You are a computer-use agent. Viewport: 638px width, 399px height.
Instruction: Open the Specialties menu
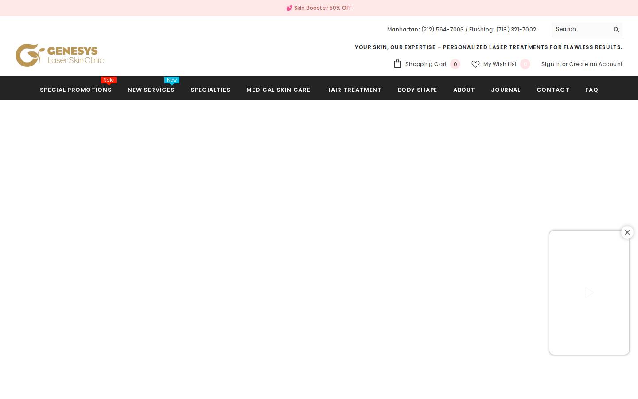210,90
